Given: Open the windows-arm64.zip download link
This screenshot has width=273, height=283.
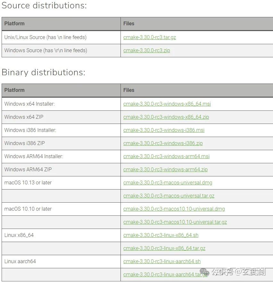Looking at the screenshot, I should 165,169.
